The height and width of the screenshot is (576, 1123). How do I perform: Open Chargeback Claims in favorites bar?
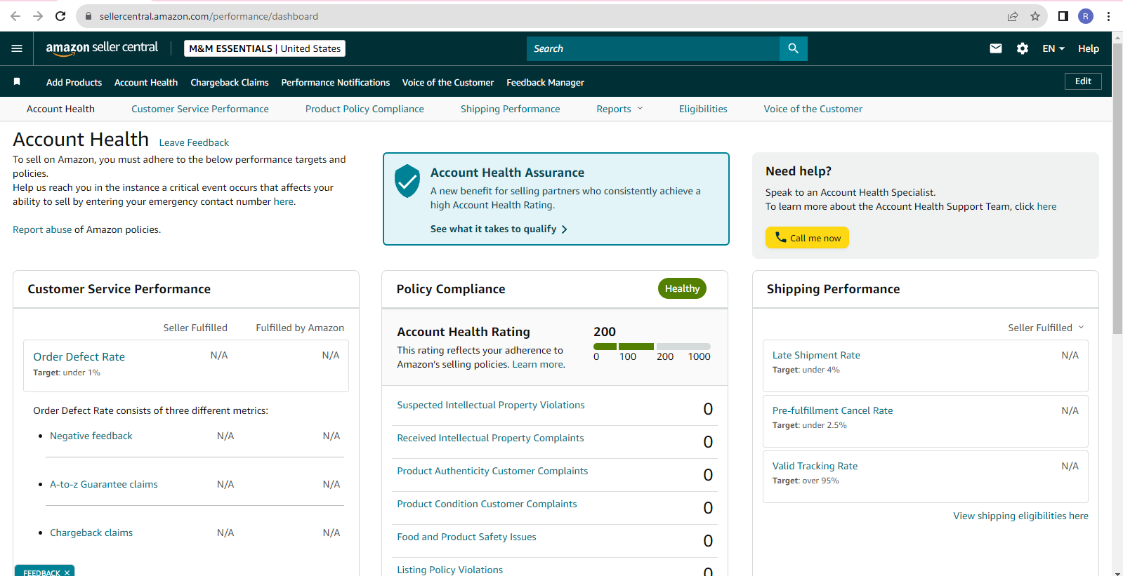[x=230, y=82]
